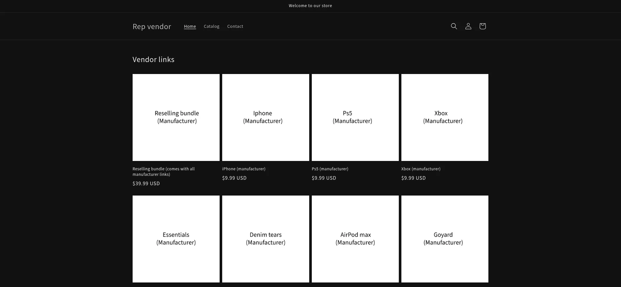The image size is (621, 287).
Task: Click the $9.99 USD price under iPhone
Action: pyautogui.click(x=234, y=178)
